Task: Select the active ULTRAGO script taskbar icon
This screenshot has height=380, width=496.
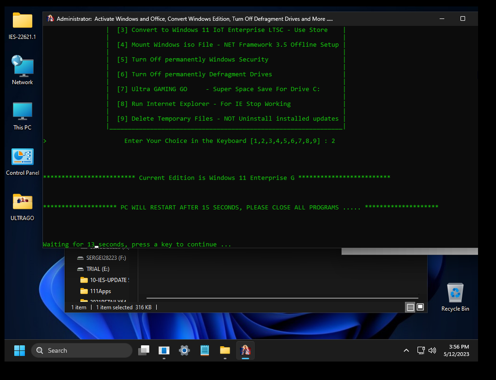Action: (245, 350)
